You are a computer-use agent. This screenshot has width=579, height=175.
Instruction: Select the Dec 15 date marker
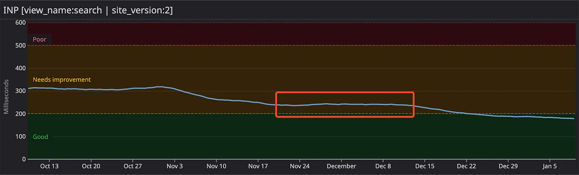click(425, 166)
